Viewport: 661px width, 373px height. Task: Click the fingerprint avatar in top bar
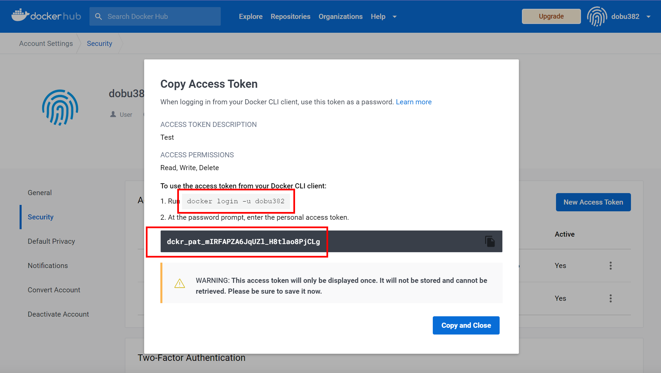tap(597, 16)
